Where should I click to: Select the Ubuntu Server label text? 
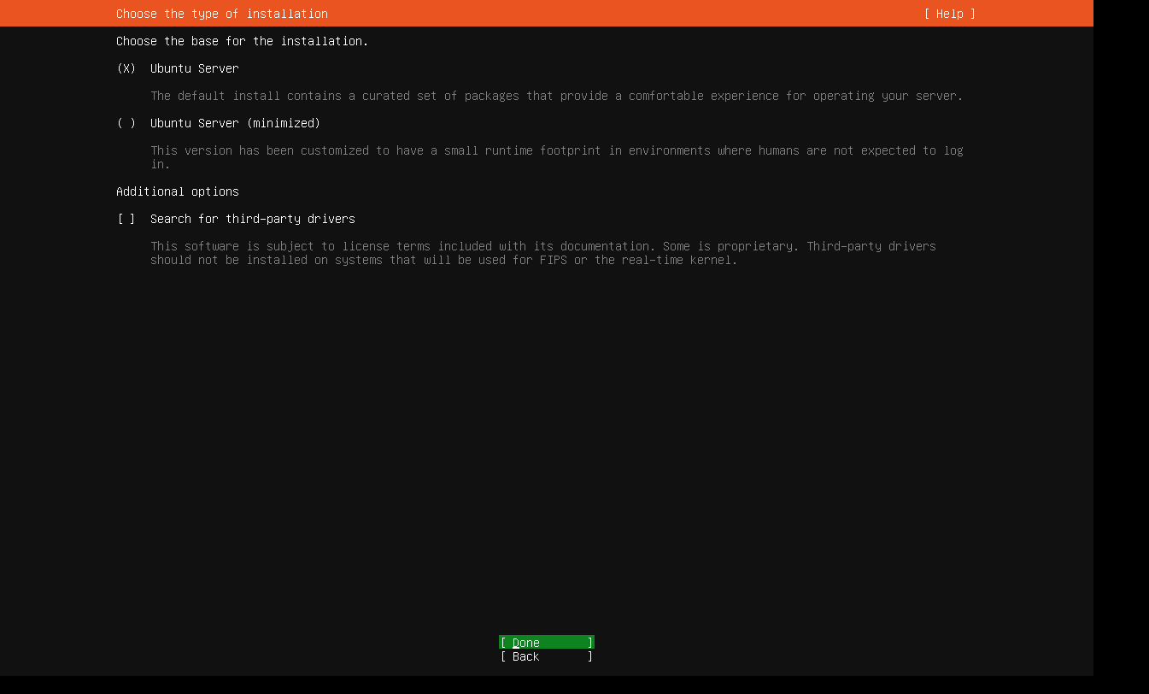(x=194, y=68)
